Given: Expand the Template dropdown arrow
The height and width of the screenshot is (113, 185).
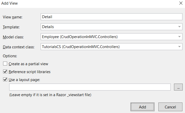Looking at the screenshot, I should click(x=179, y=27).
